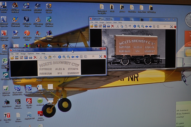Select House Stuff folder on desktop
This screenshot has height=127, width=191.
(x=141, y=9)
